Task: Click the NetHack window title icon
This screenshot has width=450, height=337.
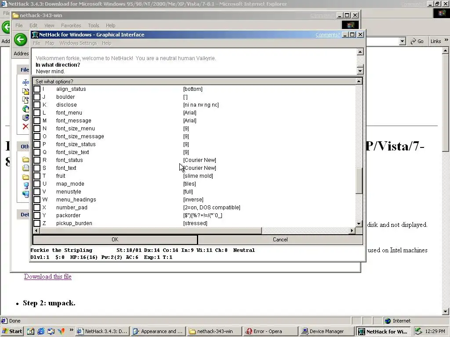Action: 35,35
